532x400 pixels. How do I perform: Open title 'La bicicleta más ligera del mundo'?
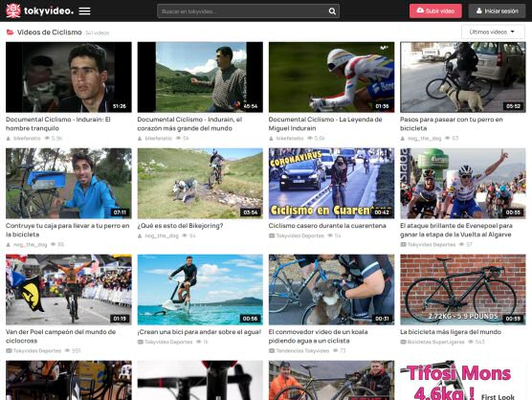tap(451, 332)
